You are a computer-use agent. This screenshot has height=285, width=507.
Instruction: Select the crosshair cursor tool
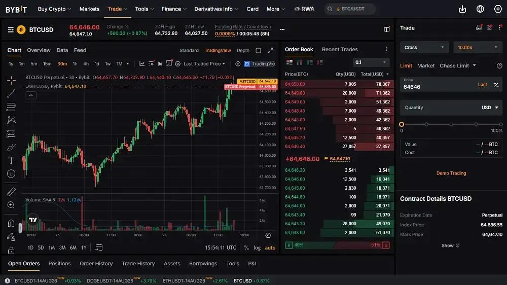[x=11, y=80]
